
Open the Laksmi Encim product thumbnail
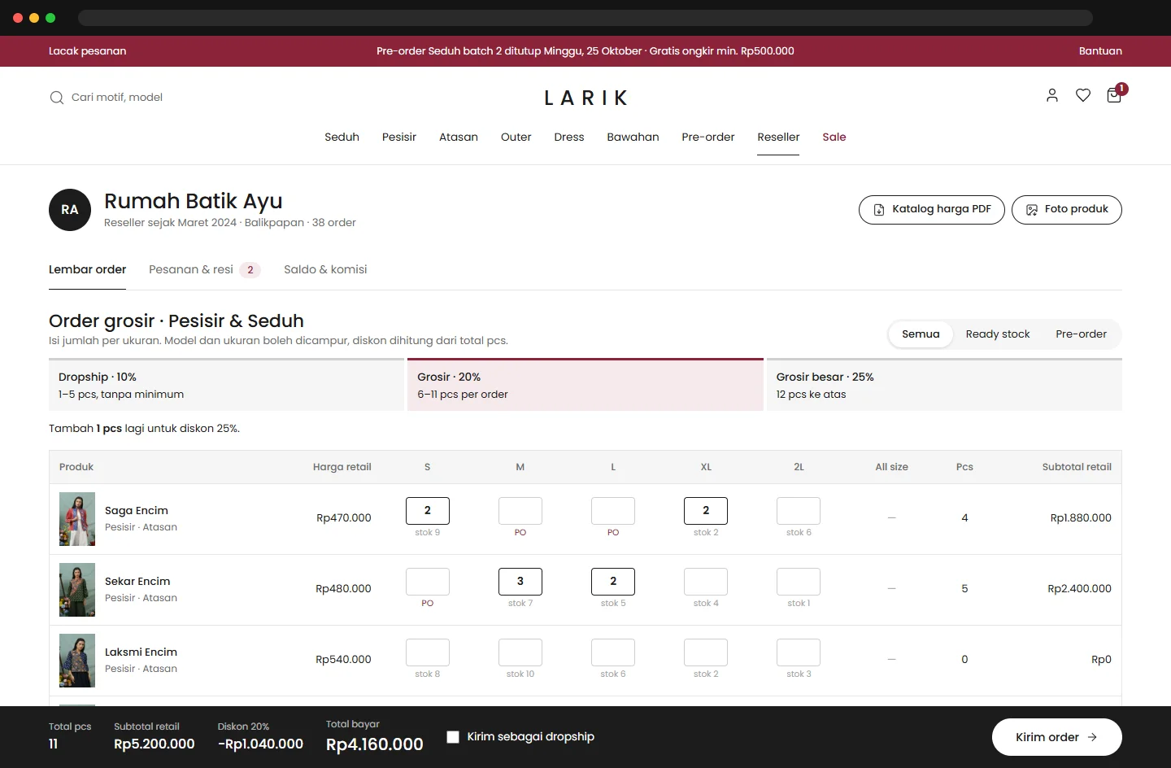[77, 661]
